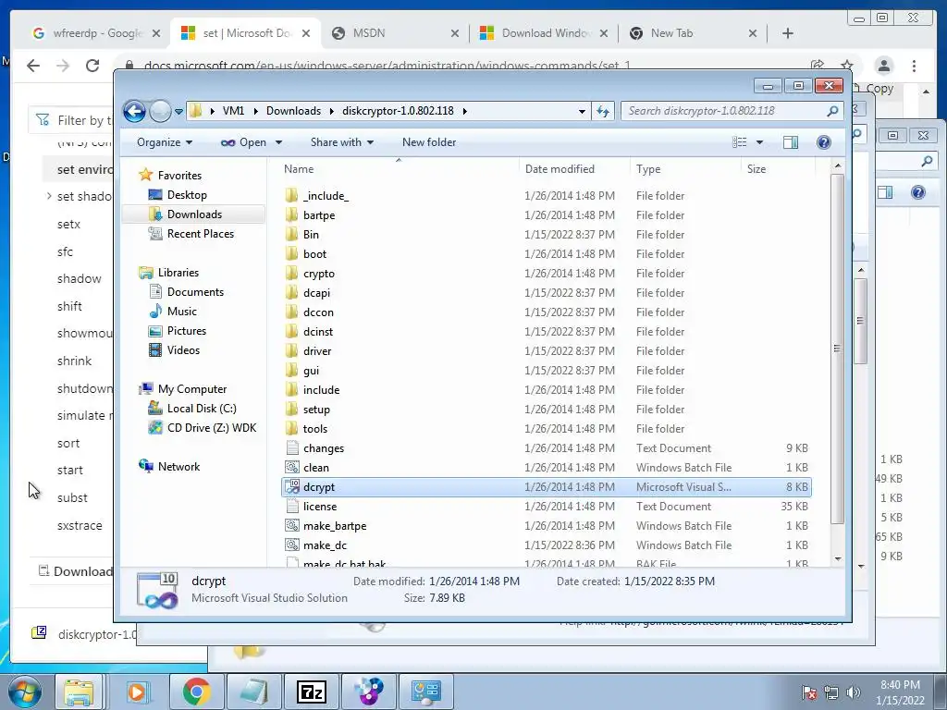Select the license text document

319,506
